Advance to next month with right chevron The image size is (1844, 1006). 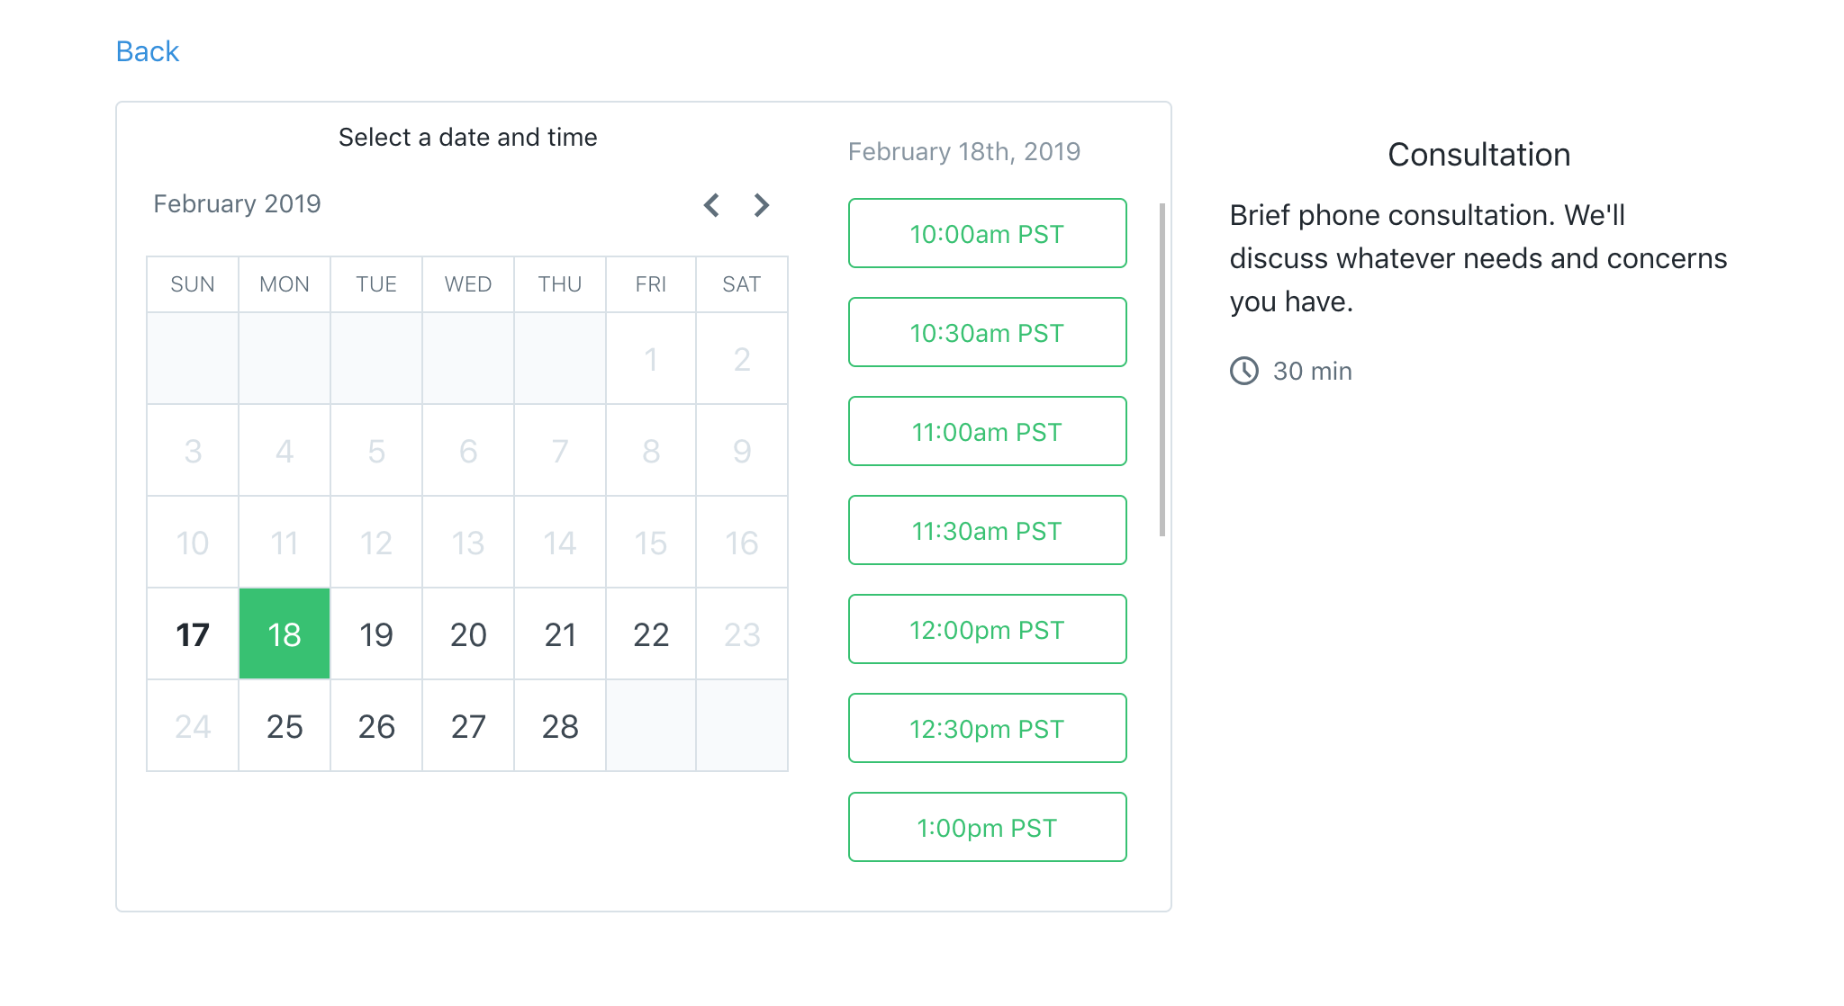762,205
